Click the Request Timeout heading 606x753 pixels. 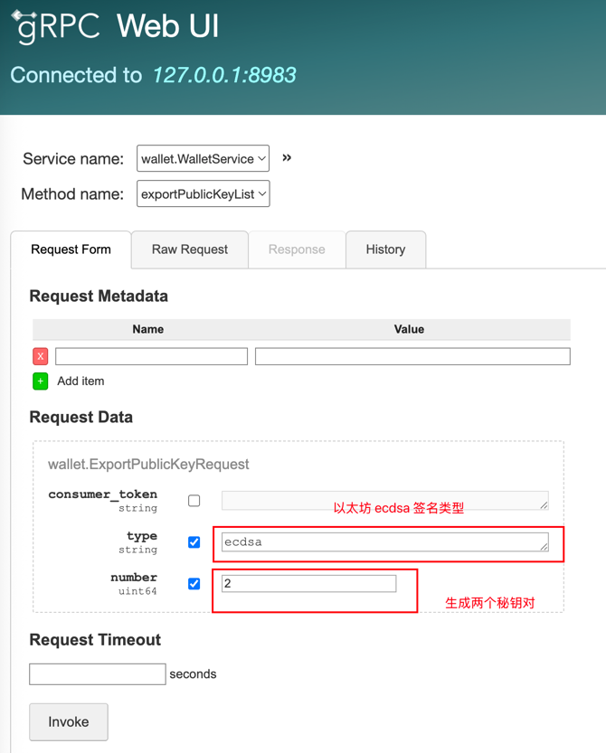click(95, 640)
